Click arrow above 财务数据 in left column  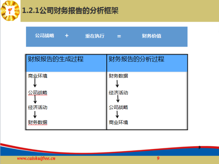coord(35,115)
